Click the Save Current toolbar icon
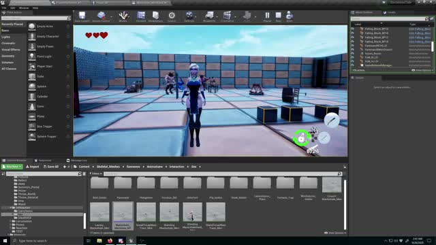Viewport: 436px width, 245px height. (82, 15)
